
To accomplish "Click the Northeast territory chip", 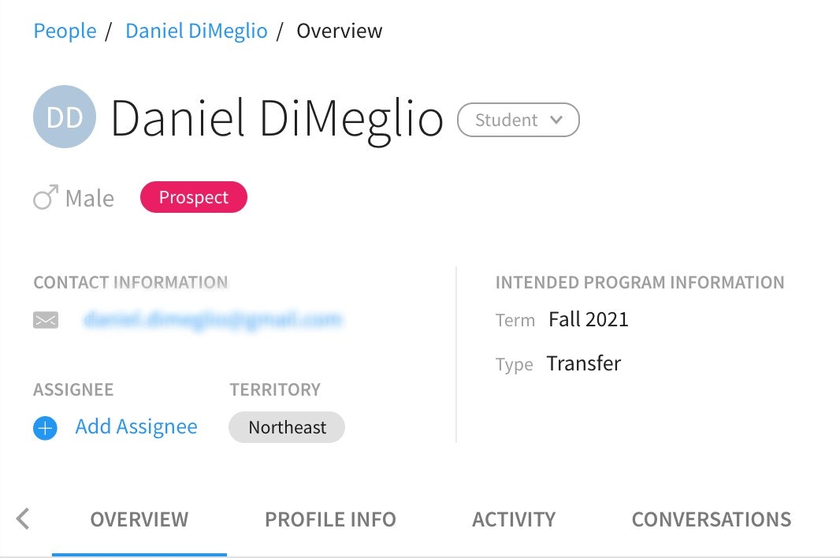I will point(286,427).
